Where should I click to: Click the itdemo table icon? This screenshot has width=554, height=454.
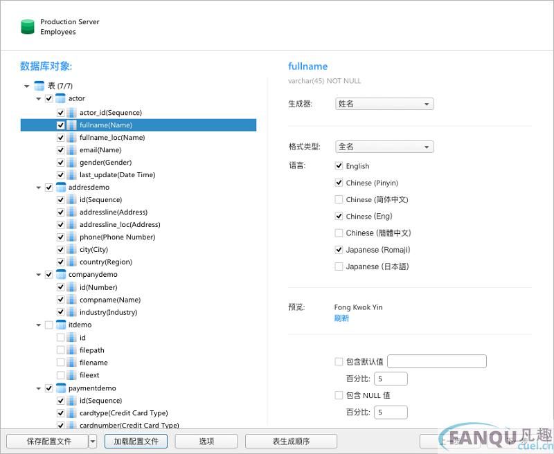point(60,325)
